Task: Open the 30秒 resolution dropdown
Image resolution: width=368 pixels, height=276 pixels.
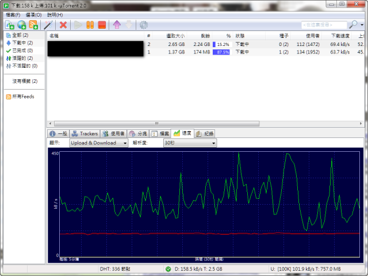Action: tap(190, 143)
